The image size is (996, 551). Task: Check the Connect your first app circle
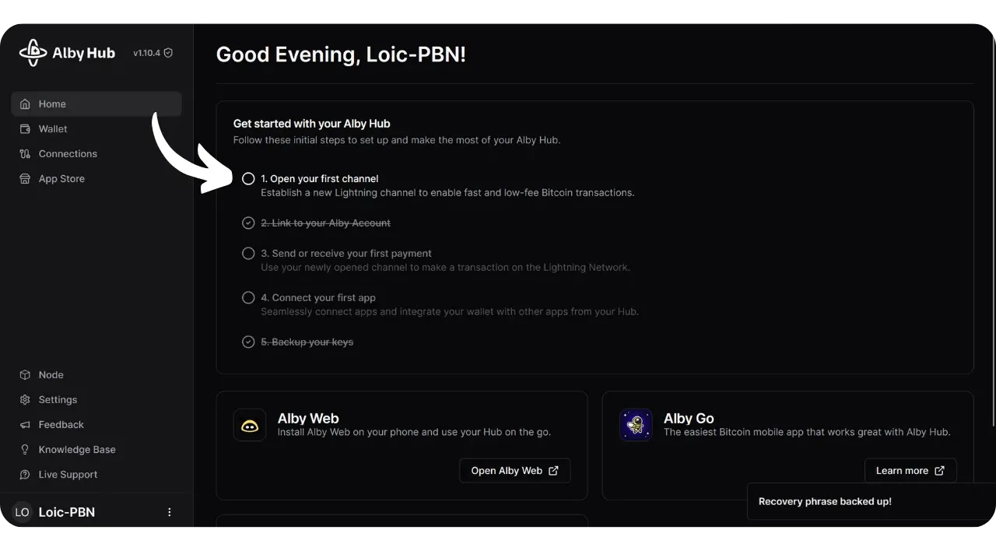pyautogui.click(x=248, y=298)
